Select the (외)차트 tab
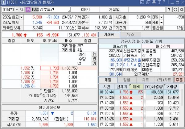The width and height of the screenshot is (185, 129). [x=164, y=80]
